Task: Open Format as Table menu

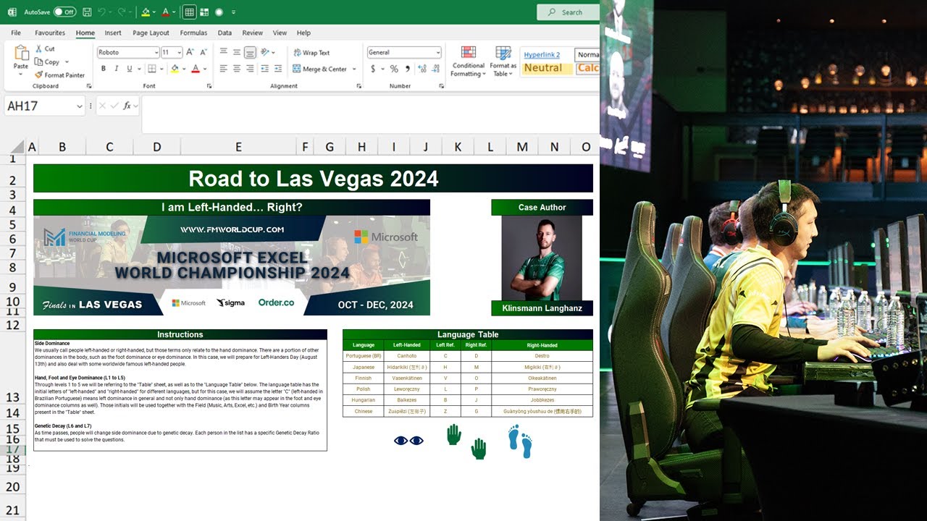Action: 503,62
